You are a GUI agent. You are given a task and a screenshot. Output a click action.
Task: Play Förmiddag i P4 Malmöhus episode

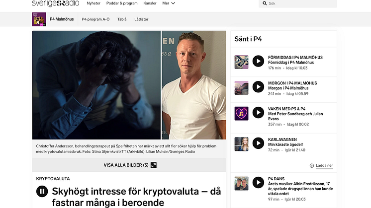pyautogui.click(x=258, y=61)
